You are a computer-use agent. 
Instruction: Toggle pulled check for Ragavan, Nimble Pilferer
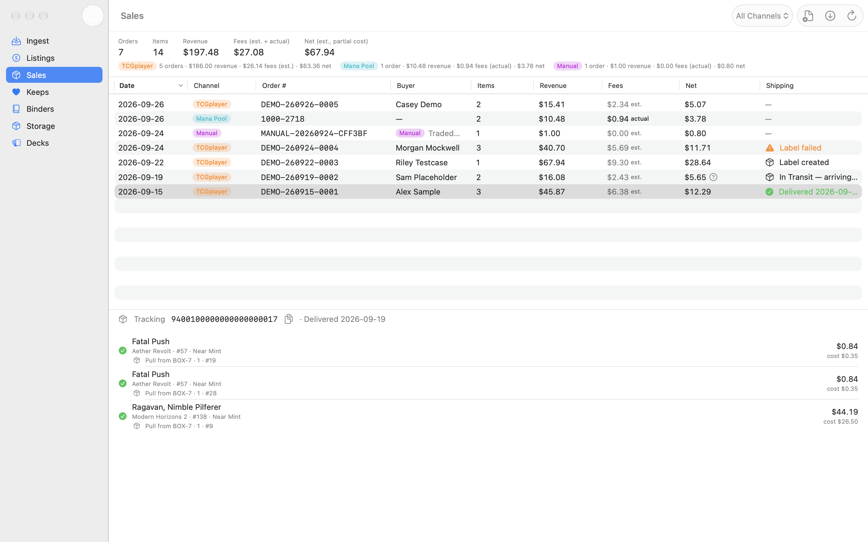pos(123,416)
